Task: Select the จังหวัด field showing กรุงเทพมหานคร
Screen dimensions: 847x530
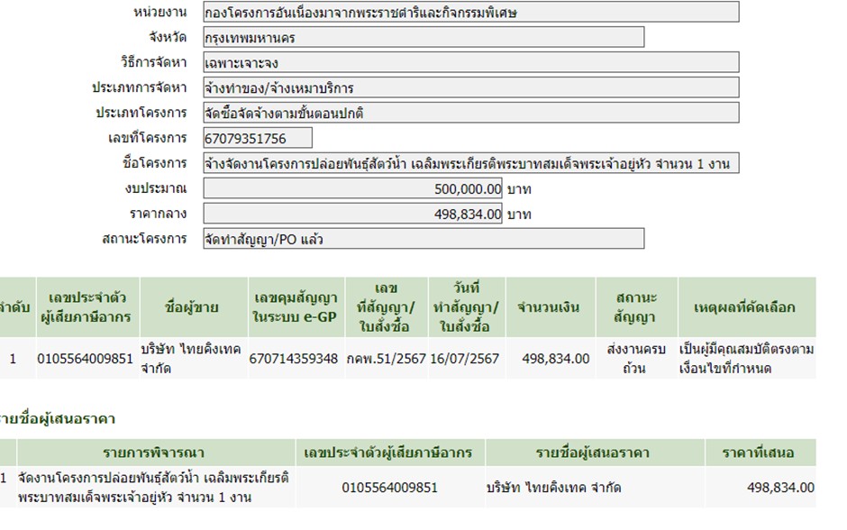Action: [423, 38]
